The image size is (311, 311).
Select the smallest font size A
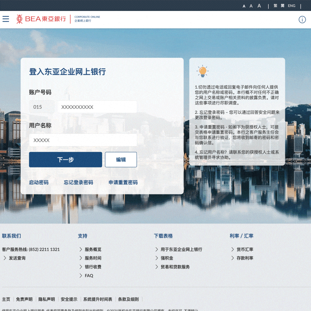244,6
